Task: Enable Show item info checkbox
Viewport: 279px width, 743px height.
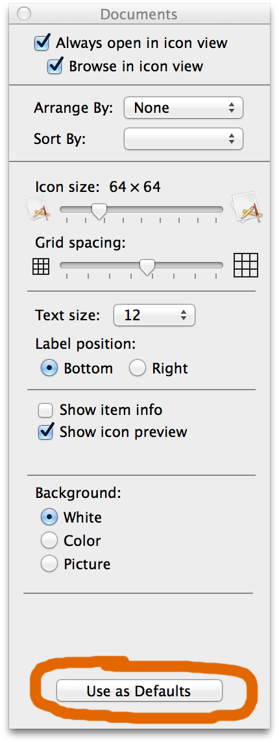Action: pyautogui.click(x=45, y=410)
